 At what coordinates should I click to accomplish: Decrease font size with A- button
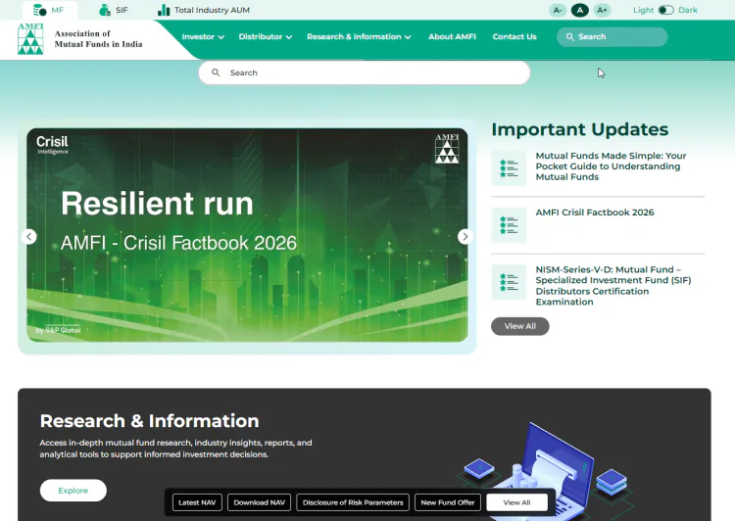558,10
